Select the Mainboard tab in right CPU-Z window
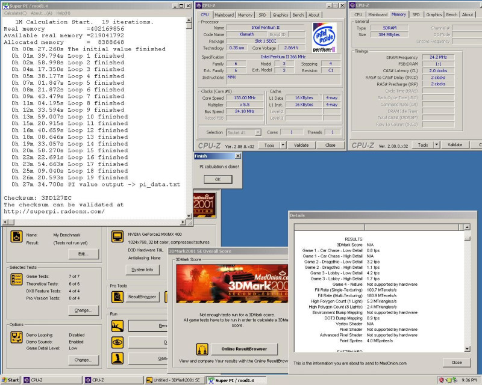Screen dimensions: 482x385 [x=378, y=14]
